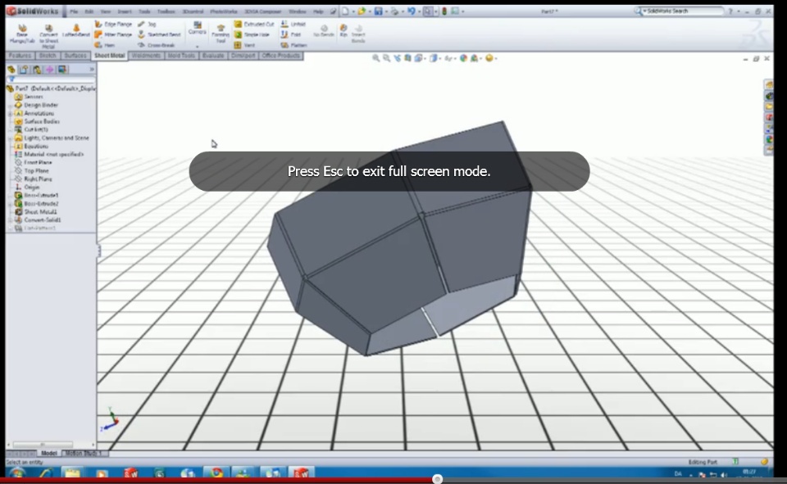Open the DimXpertManager panel tab
Image resolution: width=787 pixels, height=484 pixels.
pyautogui.click(x=49, y=70)
